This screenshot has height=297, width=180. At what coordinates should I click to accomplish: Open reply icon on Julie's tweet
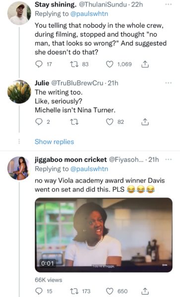(39, 122)
